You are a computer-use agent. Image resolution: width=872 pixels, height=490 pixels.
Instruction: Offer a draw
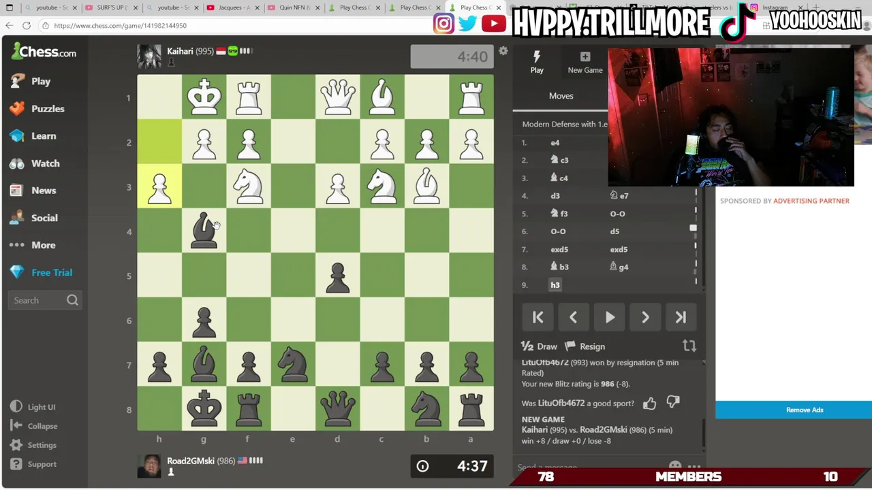click(x=539, y=346)
